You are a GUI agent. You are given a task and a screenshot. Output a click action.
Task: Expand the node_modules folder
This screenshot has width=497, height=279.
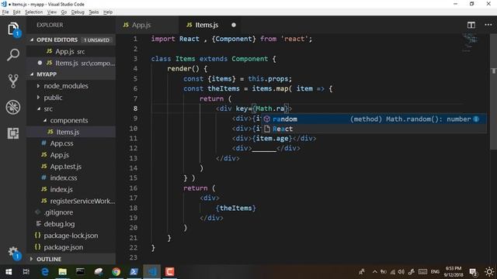[x=66, y=86]
